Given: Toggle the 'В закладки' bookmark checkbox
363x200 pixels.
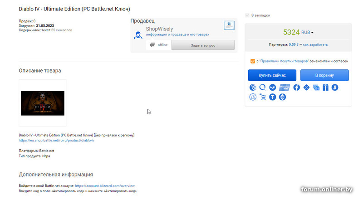Looking at the screenshot, I should pyautogui.click(x=247, y=15).
